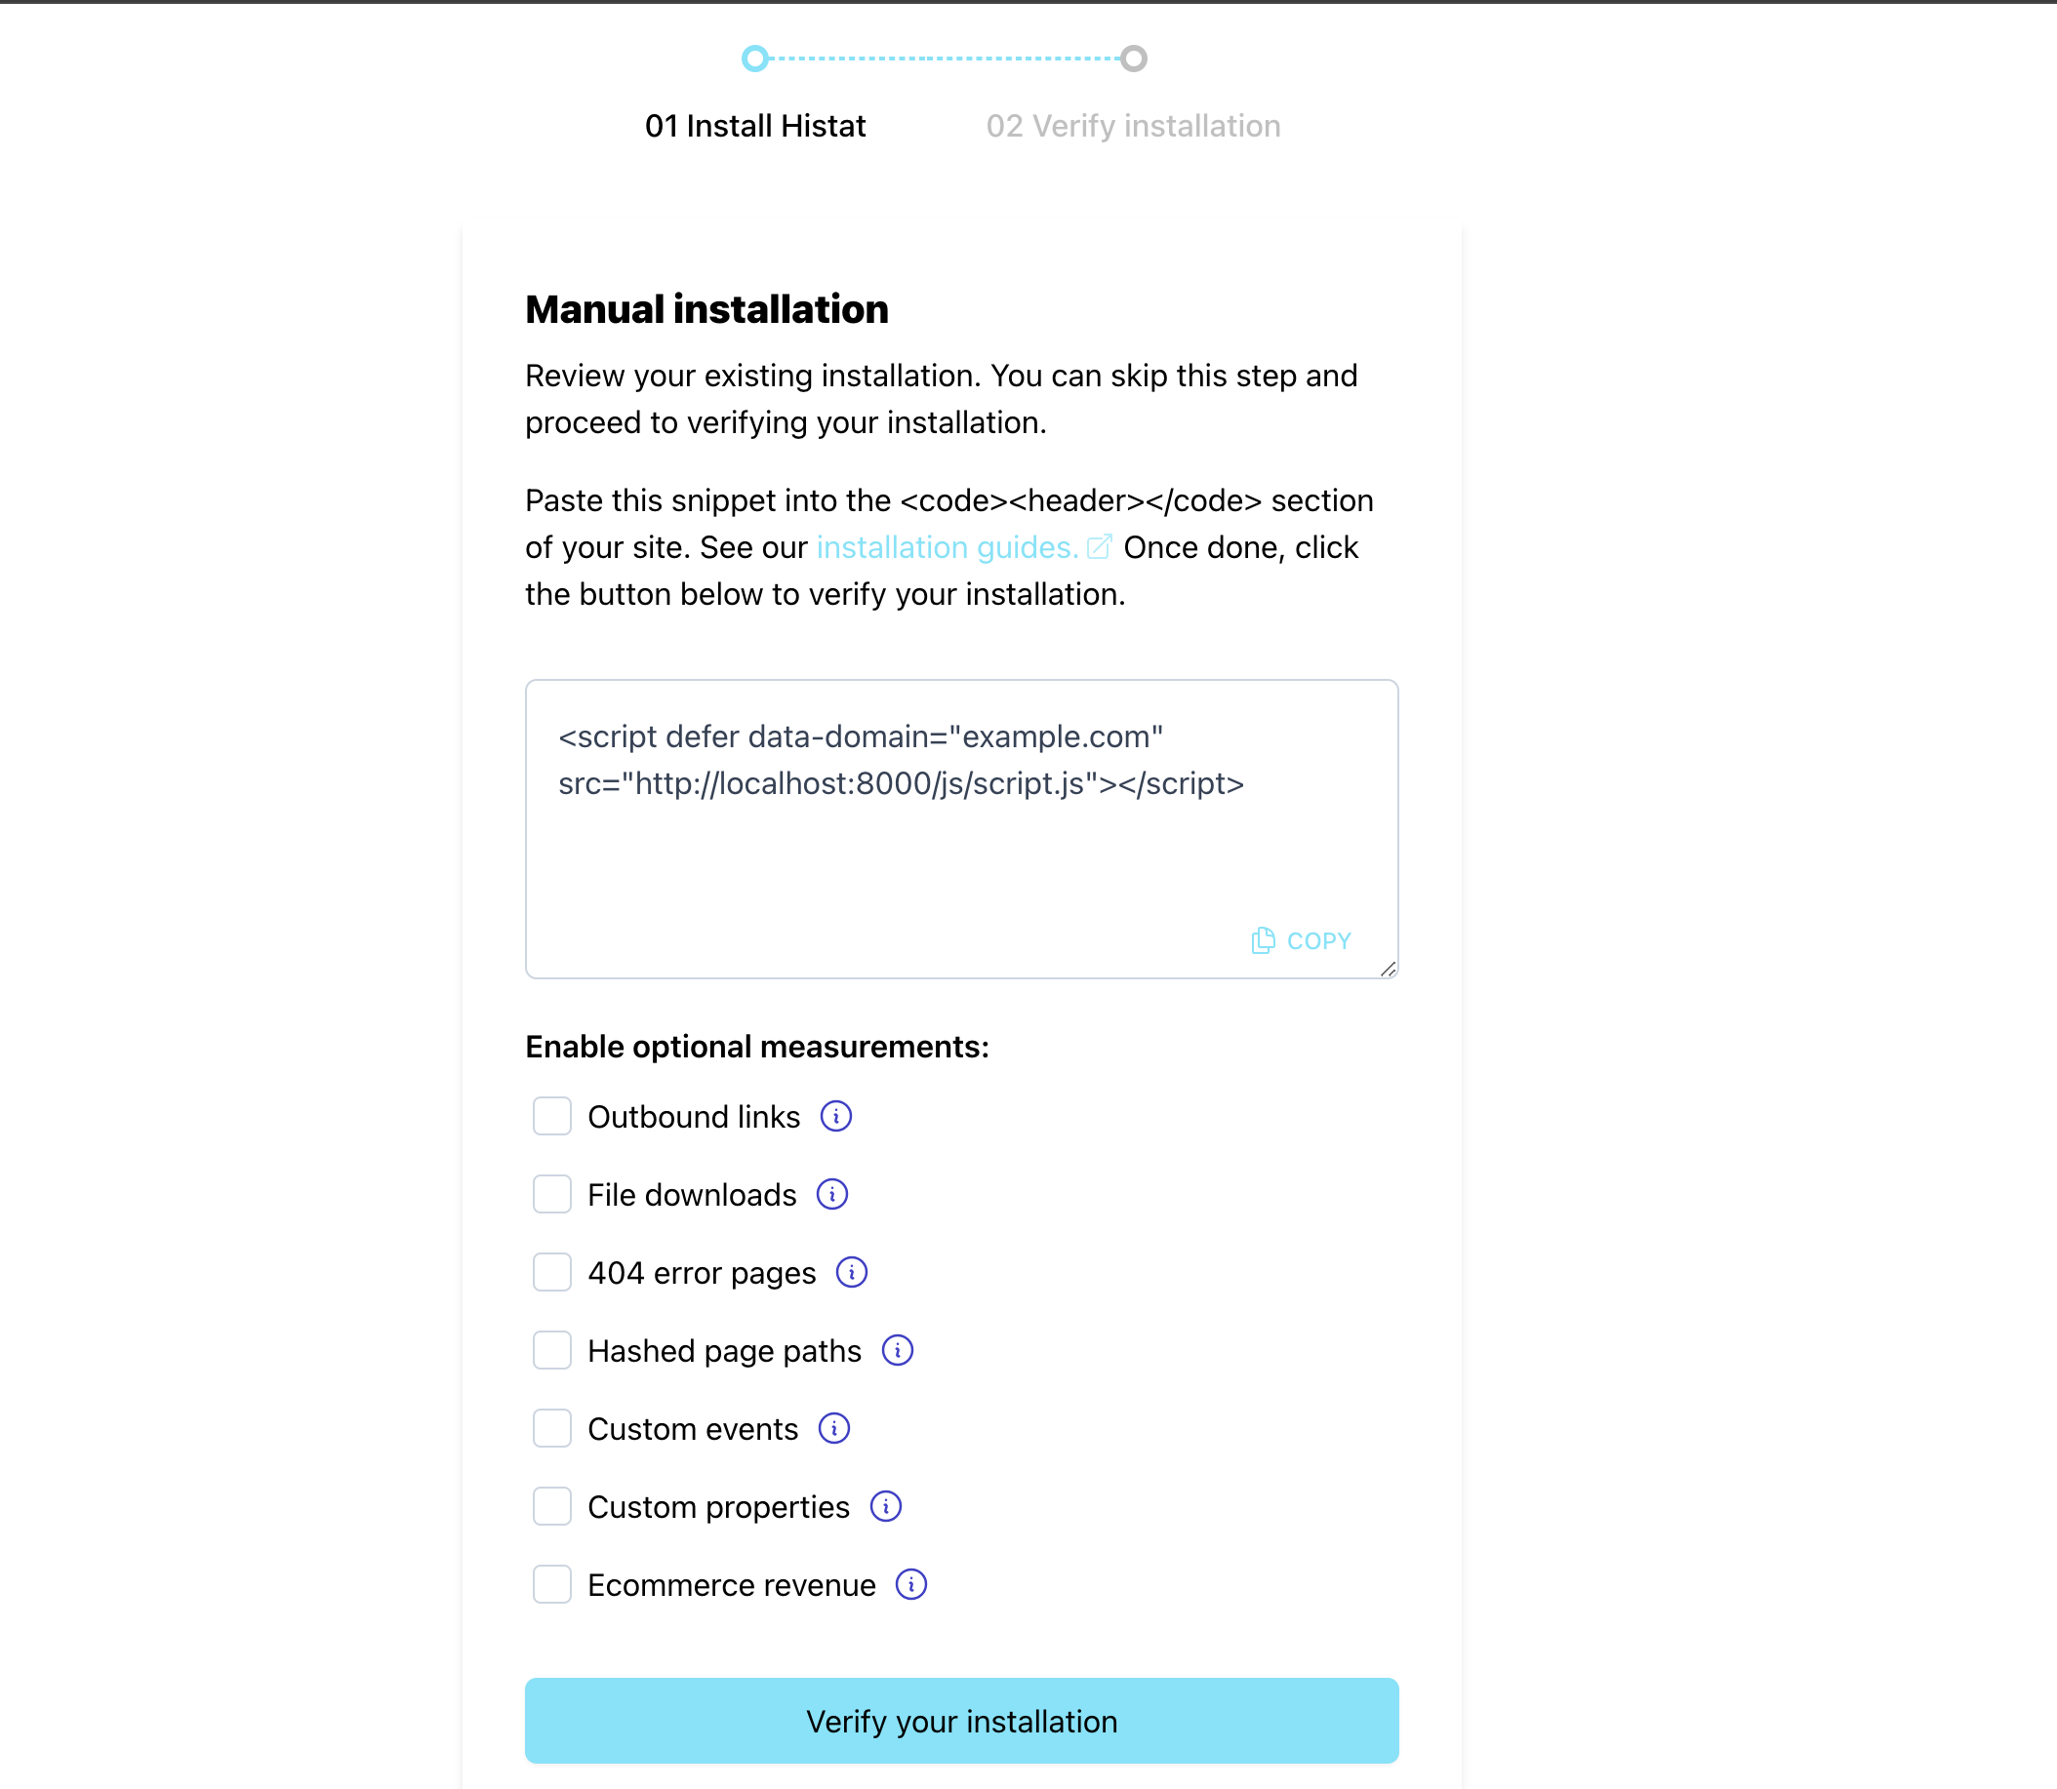The height and width of the screenshot is (1789, 2057).
Task: Enable the Outbound links checkbox
Action: click(x=549, y=1116)
